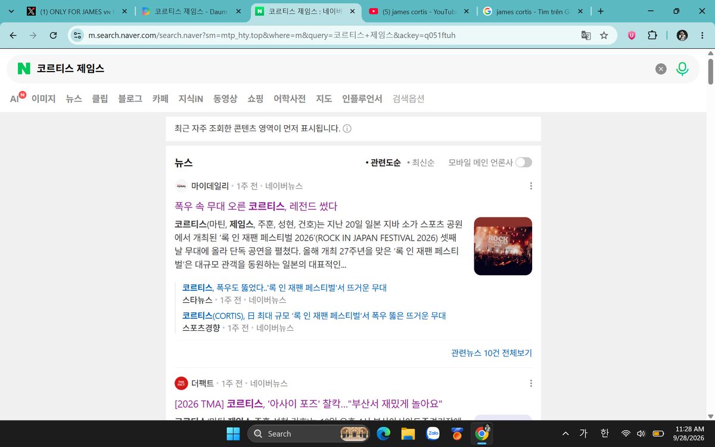Open the 2026 TMA 코르티스 아사이 포즈 article
This screenshot has width=715, height=447.
[309, 403]
